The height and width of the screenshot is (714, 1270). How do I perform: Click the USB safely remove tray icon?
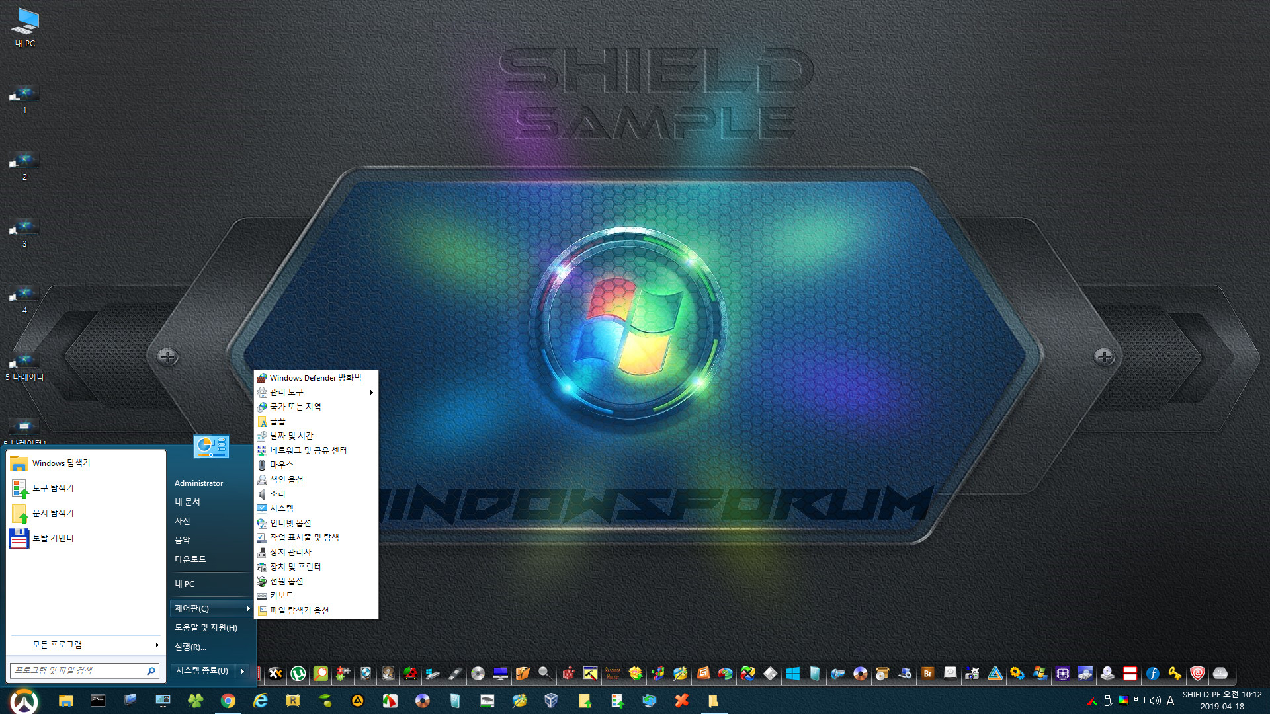(1108, 701)
